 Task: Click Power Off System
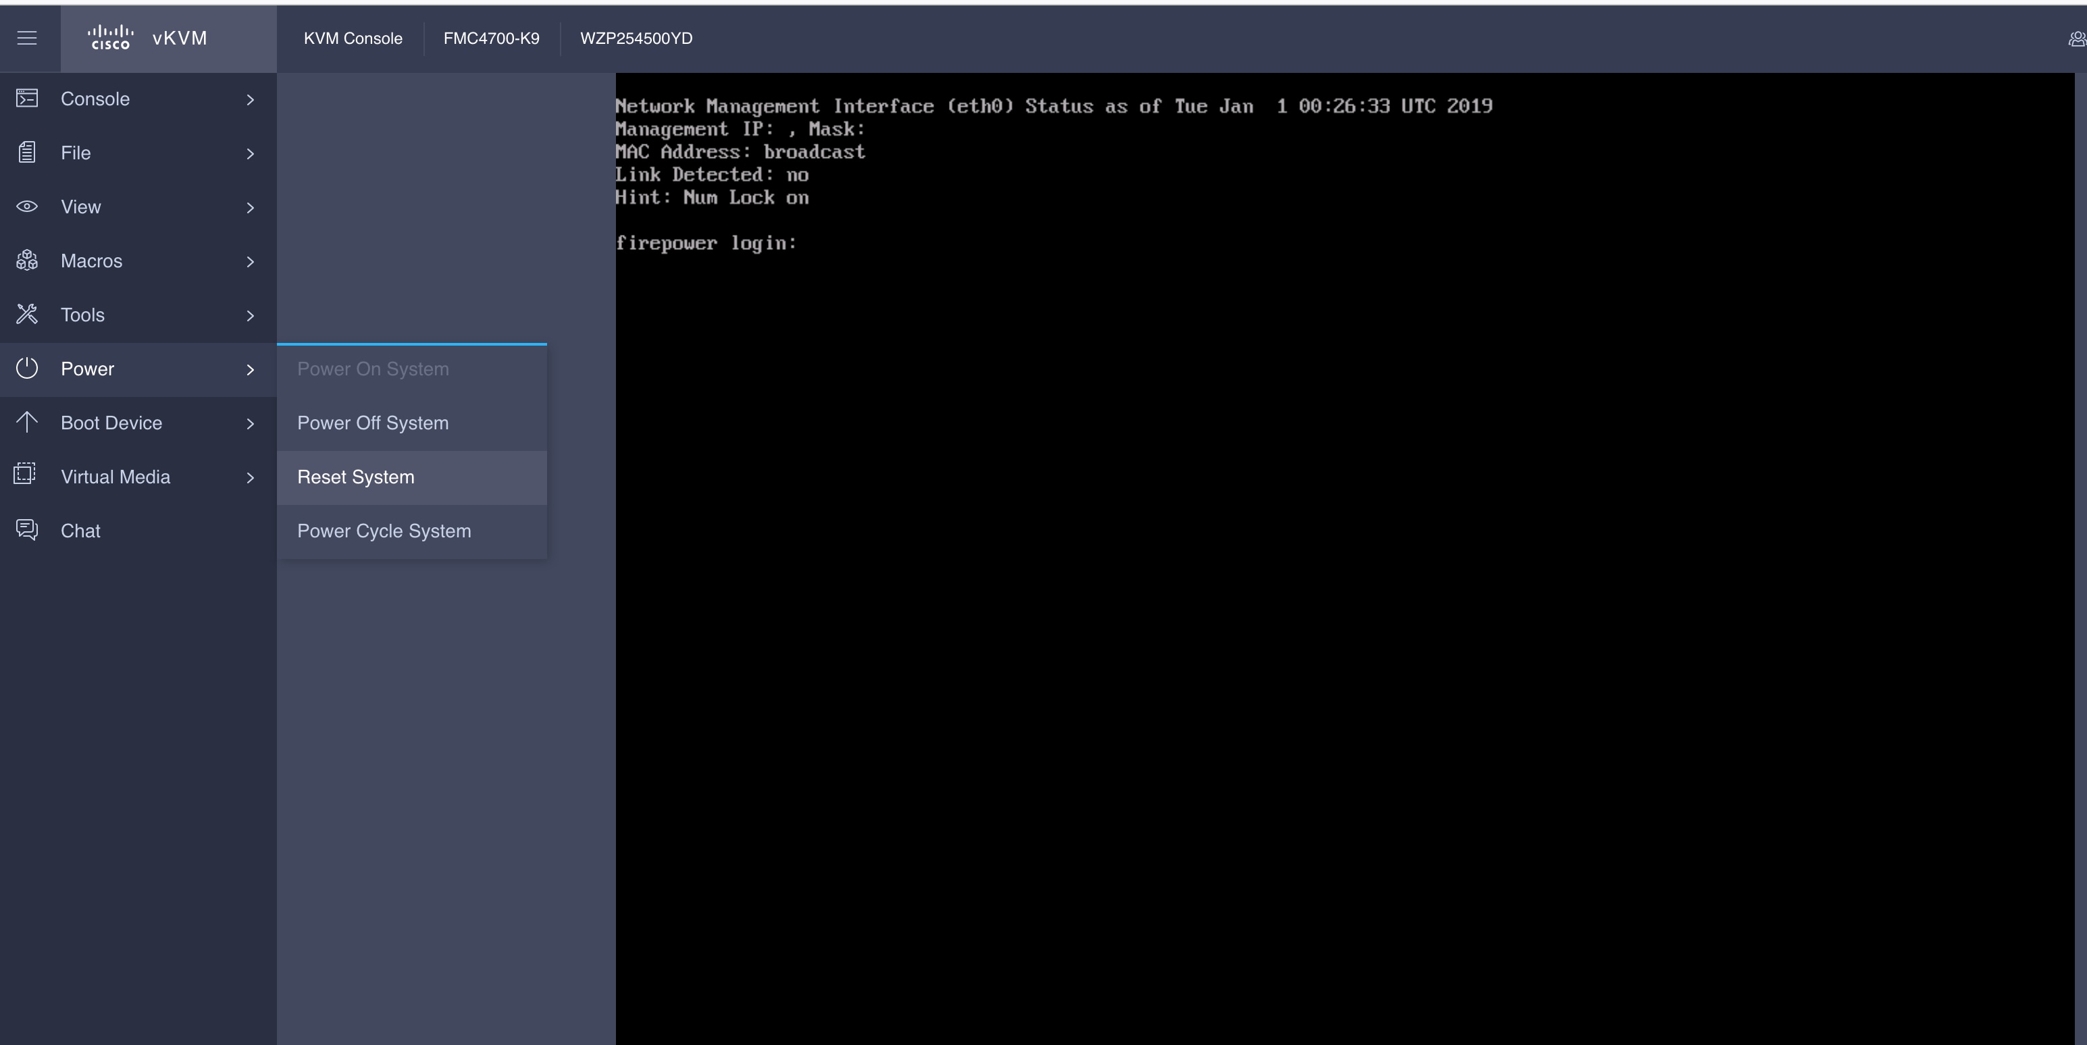(373, 423)
